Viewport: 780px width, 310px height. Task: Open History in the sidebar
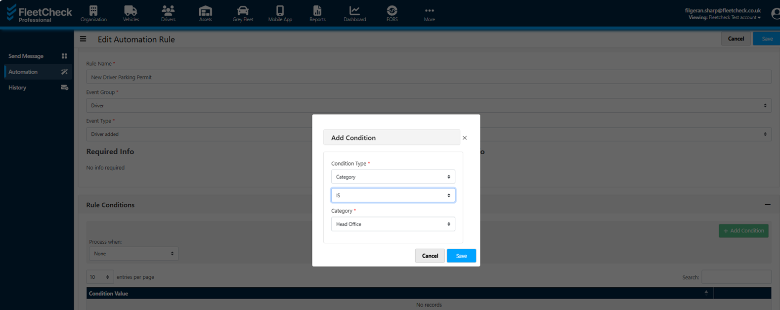pyautogui.click(x=17, y=88)
